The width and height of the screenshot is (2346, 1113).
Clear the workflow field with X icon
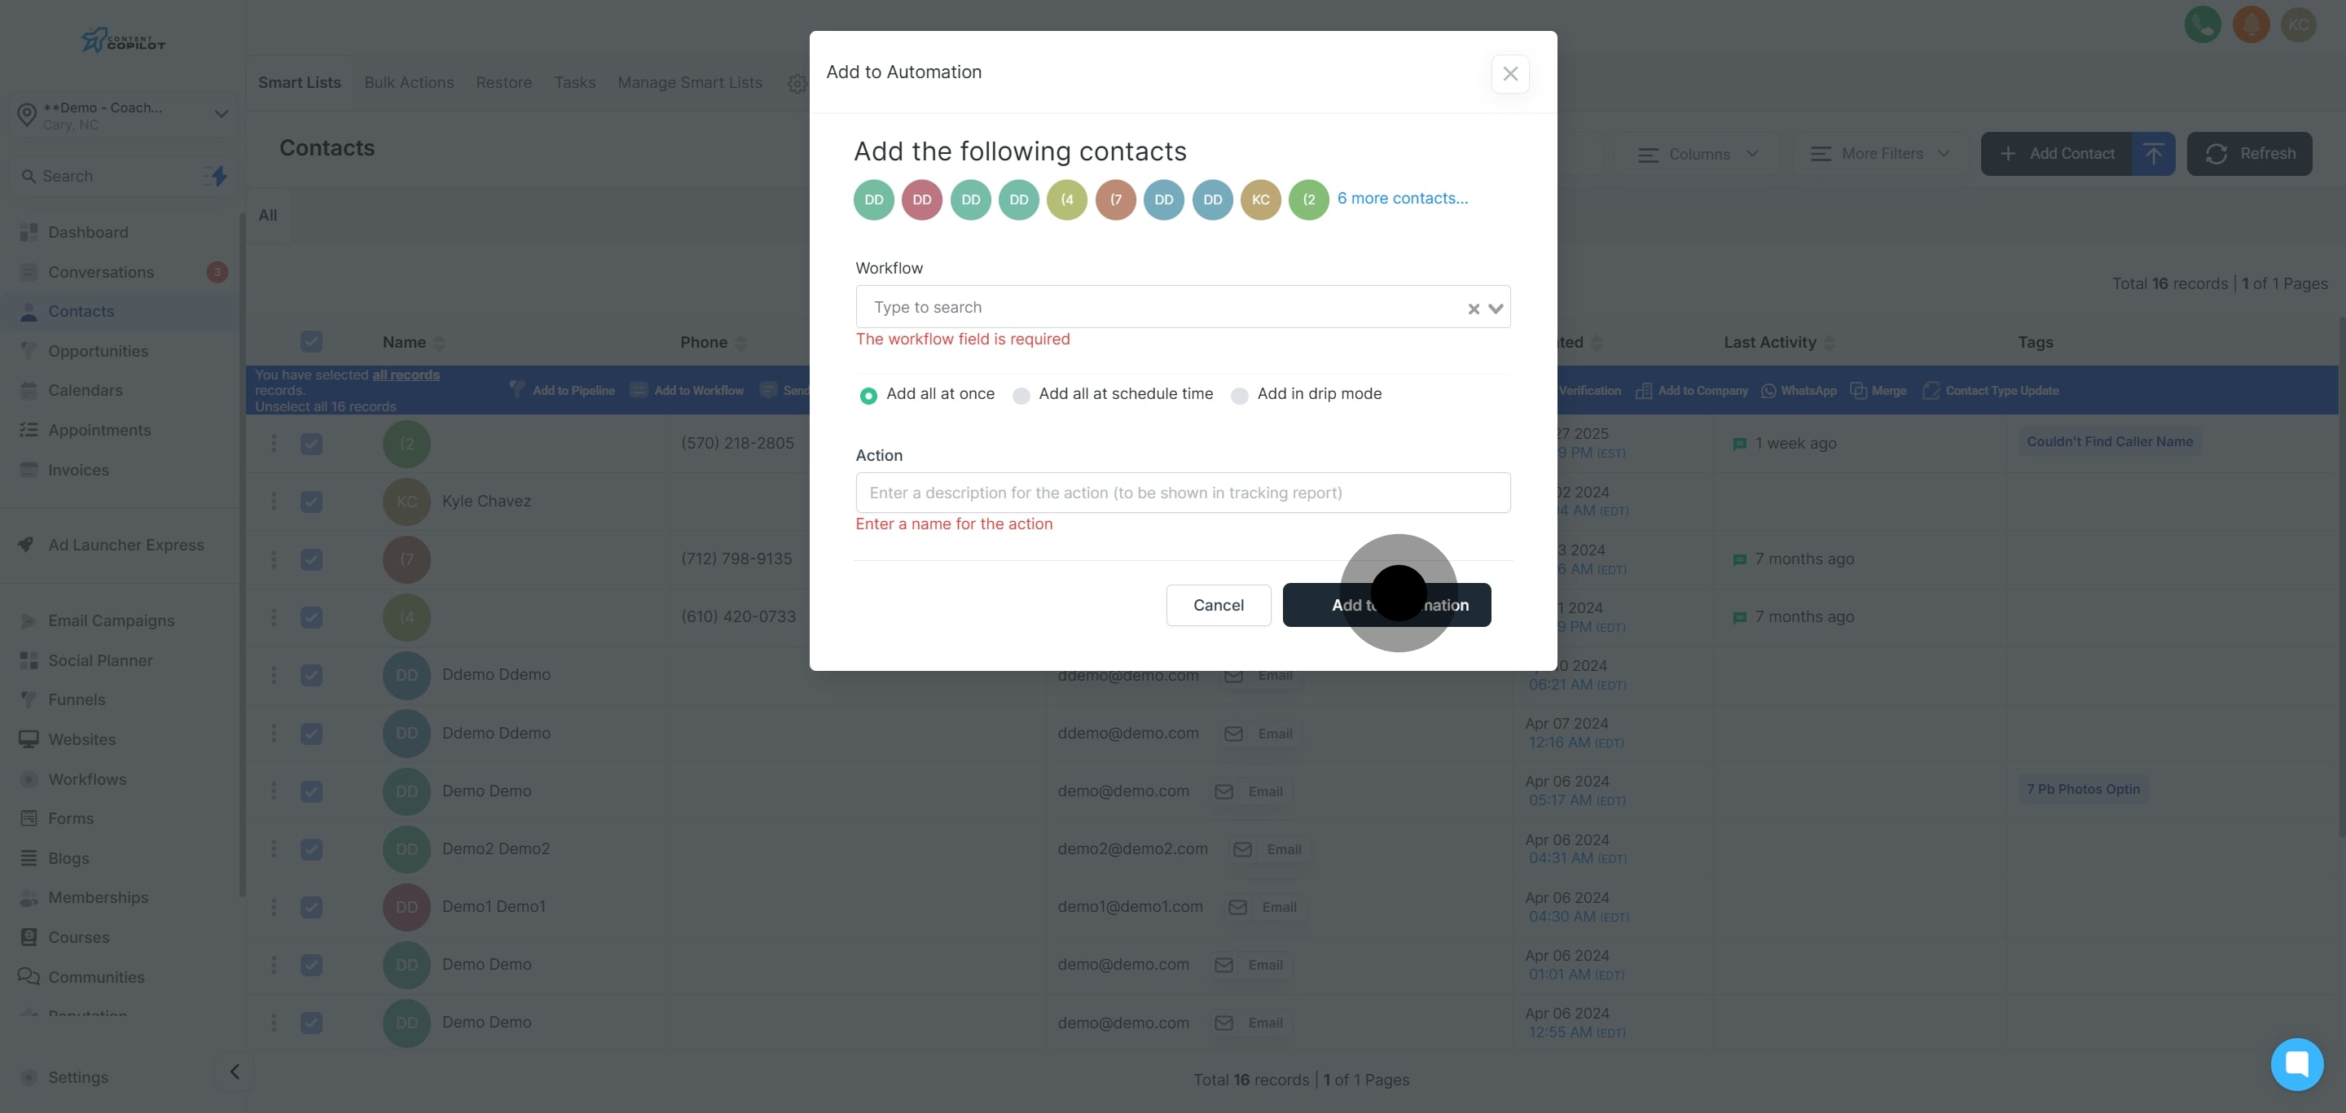1473,309
